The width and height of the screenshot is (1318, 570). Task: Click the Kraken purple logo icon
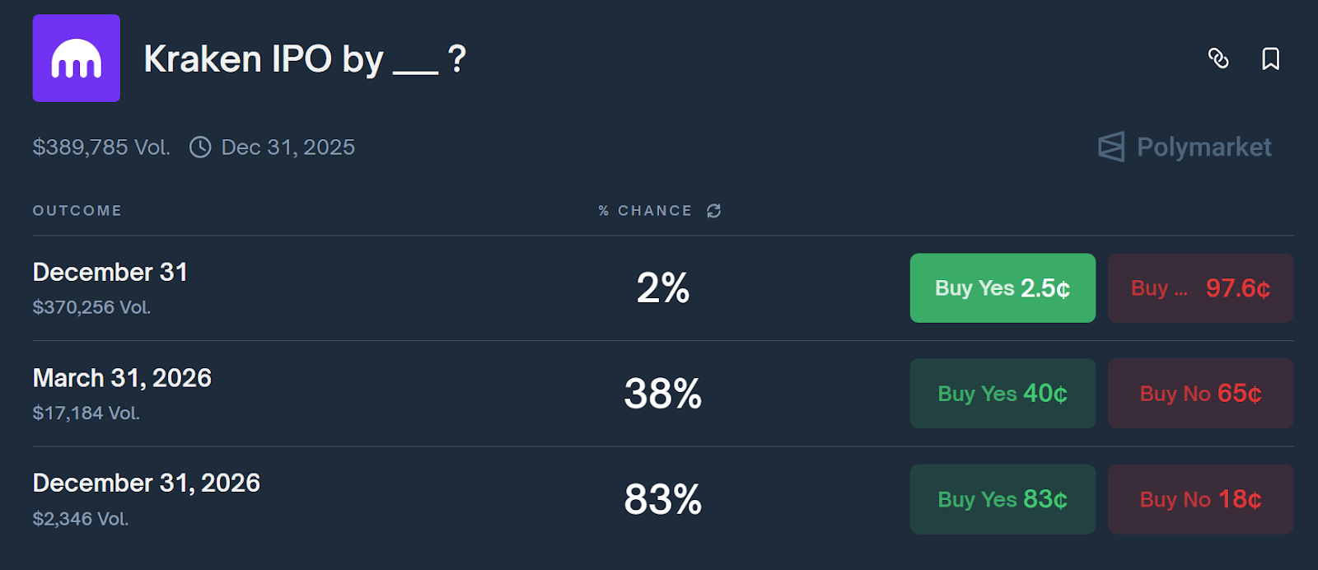pos(76,58)
